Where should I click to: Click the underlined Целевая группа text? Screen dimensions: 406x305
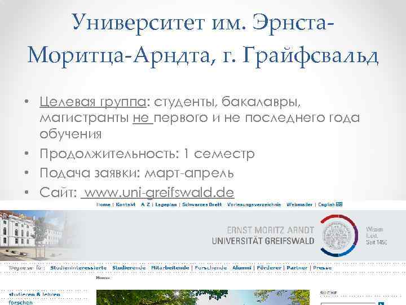93,102
